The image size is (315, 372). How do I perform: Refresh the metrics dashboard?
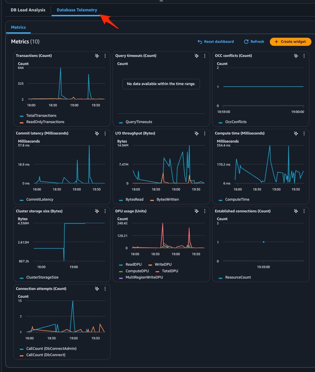tap(254, 42)
